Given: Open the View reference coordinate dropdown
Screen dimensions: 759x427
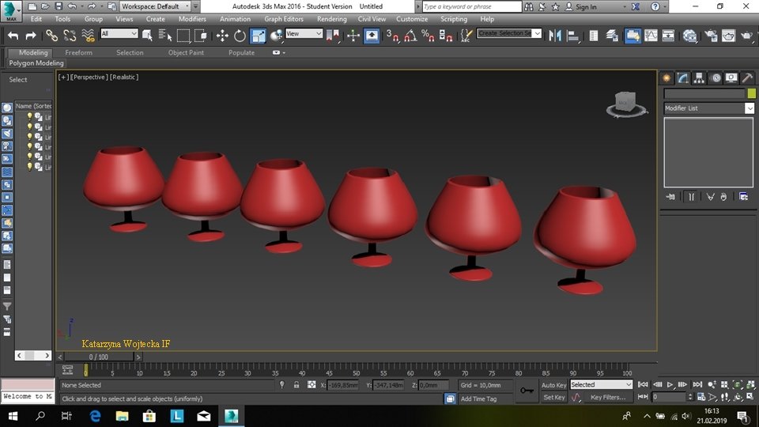Looking at the screenshot, I should (x=304, y=34).
